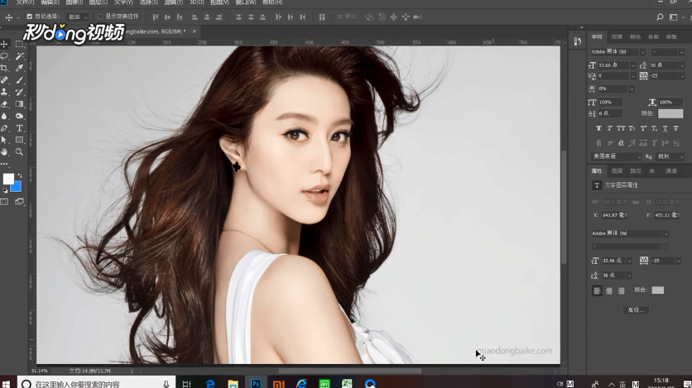Open the 文字(Y) menu
This screenshot has height=388, width=692.
click(x=123, y=2)
